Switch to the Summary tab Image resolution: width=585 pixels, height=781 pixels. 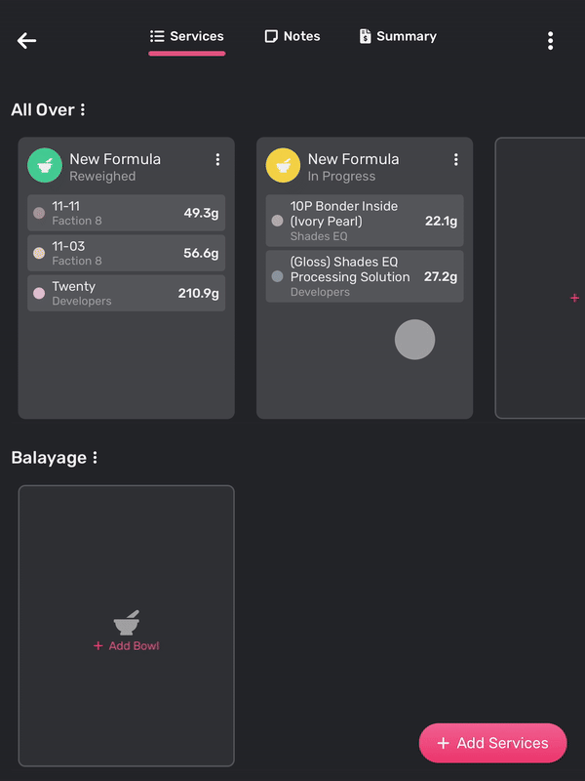(398, 36)
